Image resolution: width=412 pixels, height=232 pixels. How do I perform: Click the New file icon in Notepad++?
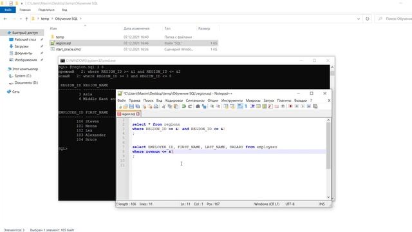(120, 106)
